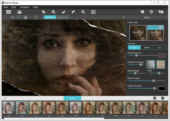Open the Edit menu
The image size is (170, 121).
click(14, 7)
